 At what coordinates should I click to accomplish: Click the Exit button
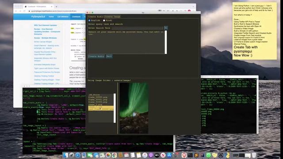coord(109,57)
